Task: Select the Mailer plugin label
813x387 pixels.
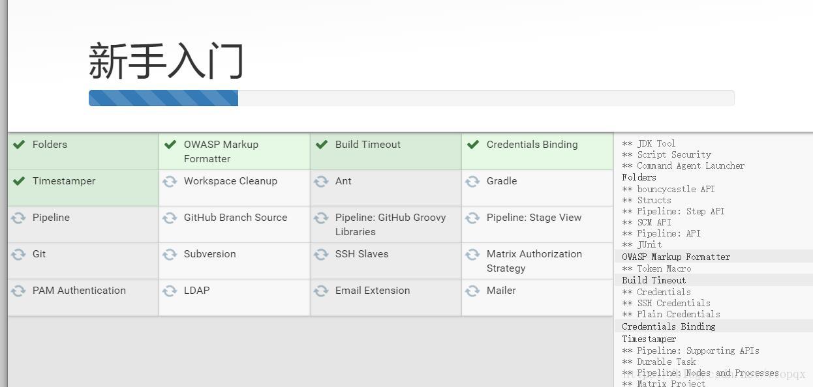Action: 501,291
